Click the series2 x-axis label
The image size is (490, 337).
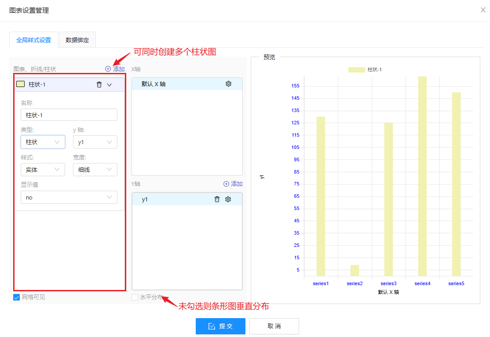click(355, 283)
